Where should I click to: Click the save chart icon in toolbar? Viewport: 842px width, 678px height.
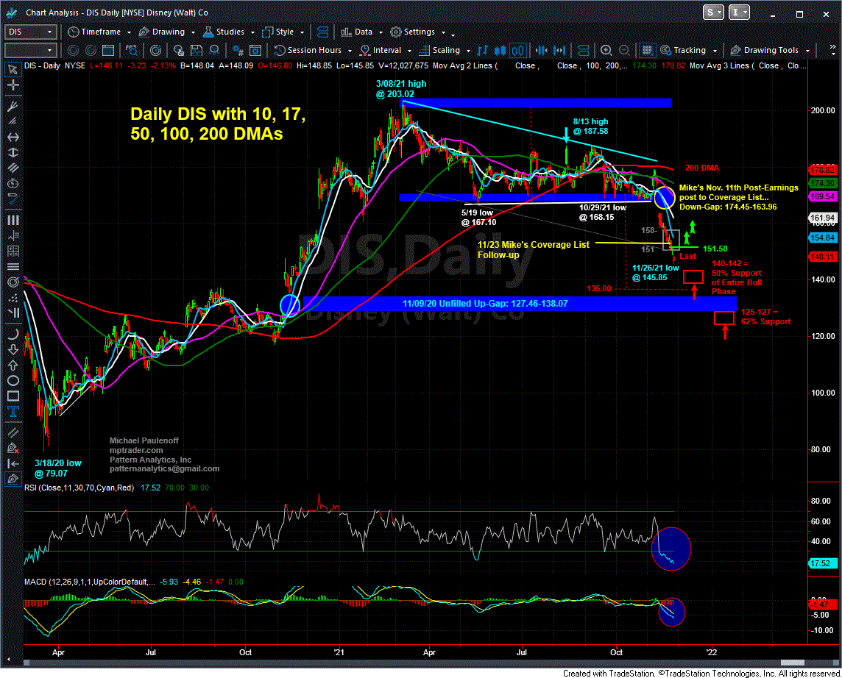coord(196,51)
